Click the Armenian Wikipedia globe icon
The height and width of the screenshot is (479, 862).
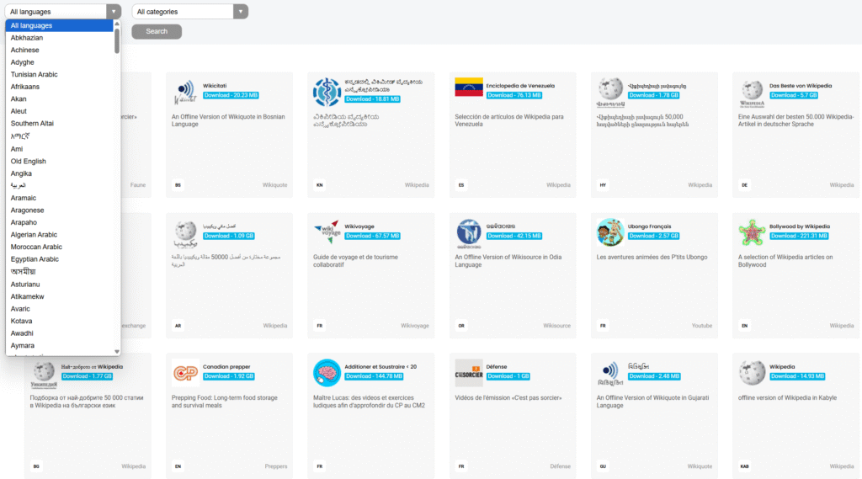tap(610, 92)
